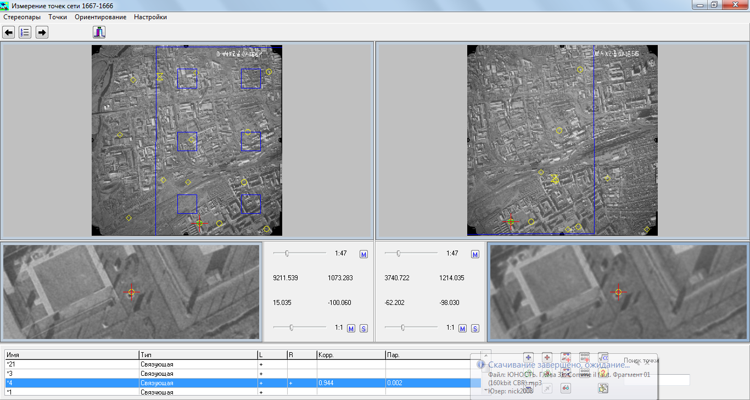Click the 1073.283 coordinate value
The width and height of the screenshot is (750, 400).
pos(340,278)
